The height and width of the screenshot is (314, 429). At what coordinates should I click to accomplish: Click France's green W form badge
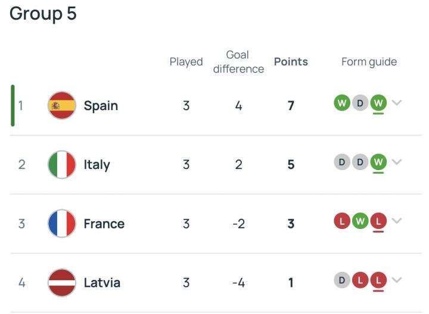coord(360,221)
